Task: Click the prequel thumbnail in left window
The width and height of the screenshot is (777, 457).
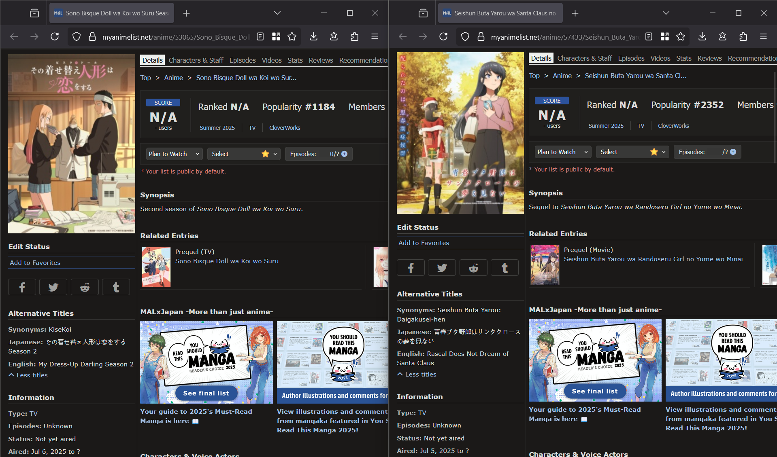Action: tap(156, 267)
